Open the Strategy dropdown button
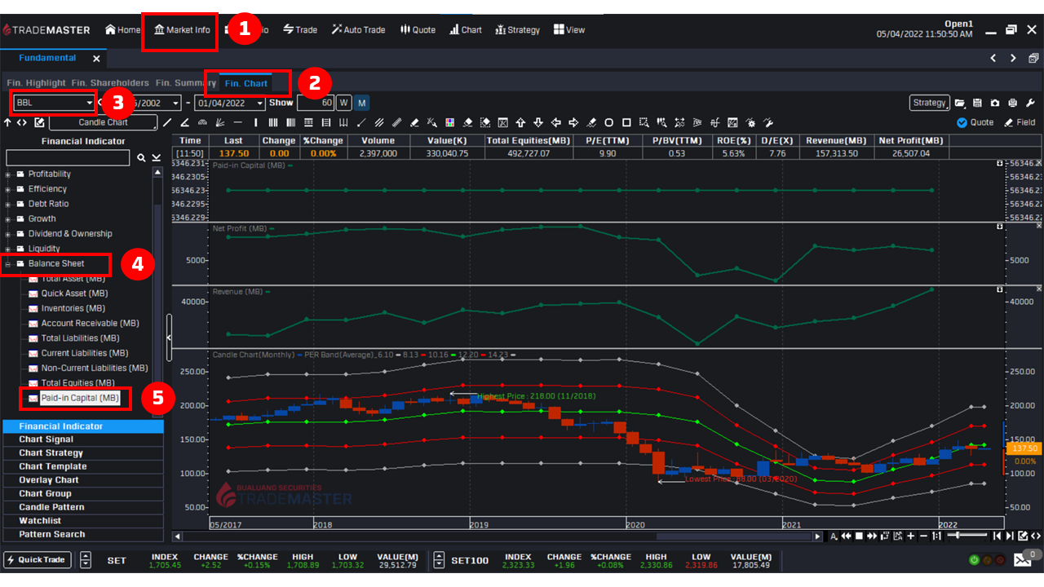Image resolution: width=1044 pixels, height=587 pixels. tap(929, 103)
